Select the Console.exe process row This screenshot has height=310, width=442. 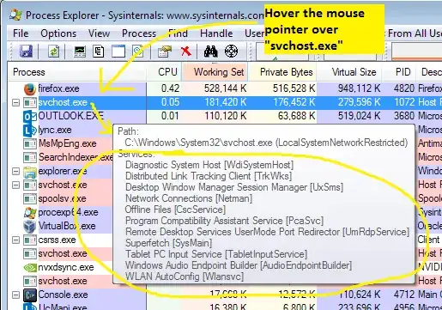tap(225, 295)
